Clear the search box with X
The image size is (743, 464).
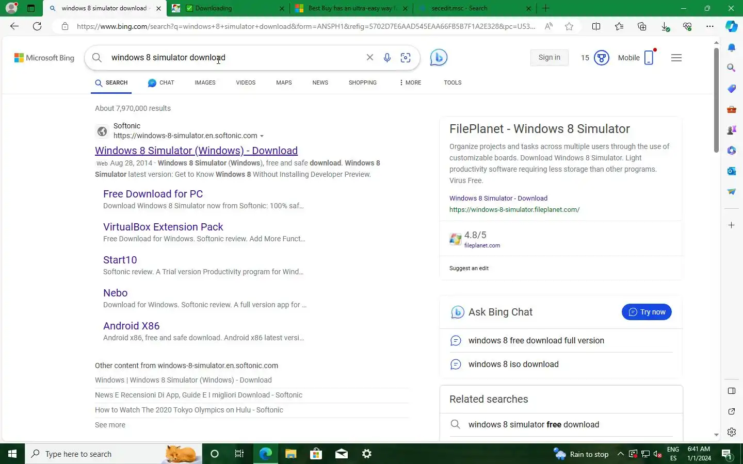(369, 57)
